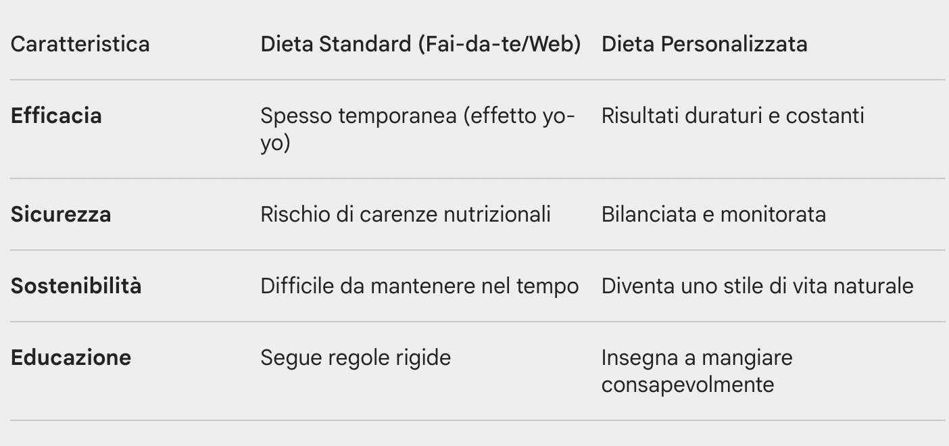The width and height of the screenshot is (949, 446).
Task: Click the word 'consapevolmente' in the Educazione row
Action: 687,385
